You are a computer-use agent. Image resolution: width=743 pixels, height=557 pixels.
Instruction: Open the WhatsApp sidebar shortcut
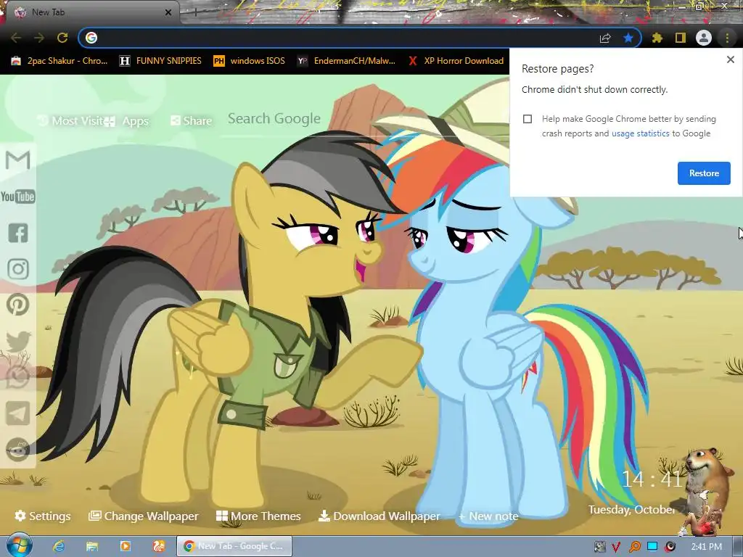click(18, 377)
